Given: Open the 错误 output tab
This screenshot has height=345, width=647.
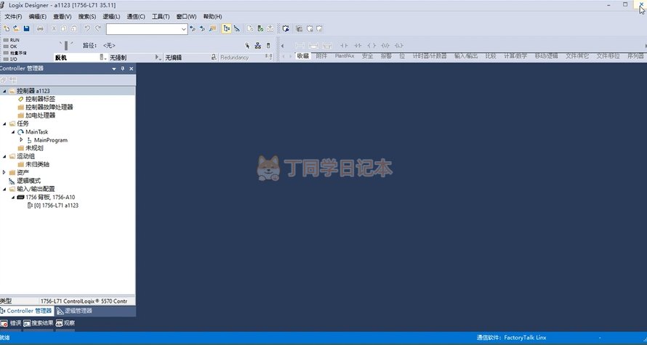Looking at the screenshot, I should point(11,323).
